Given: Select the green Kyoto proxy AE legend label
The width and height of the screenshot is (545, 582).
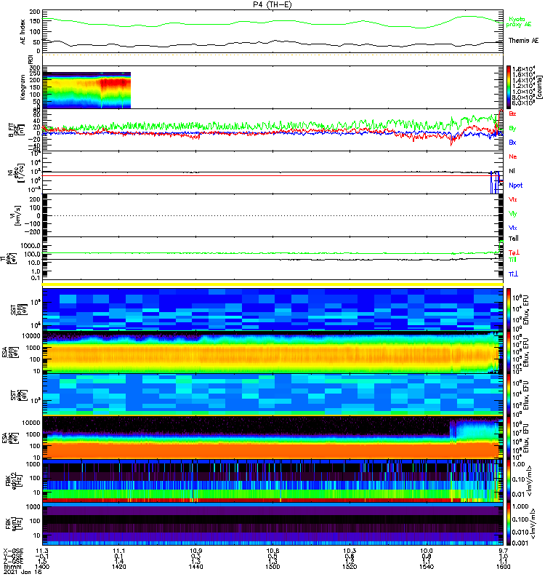Looking at the screenshot, I should click(518, 22).
